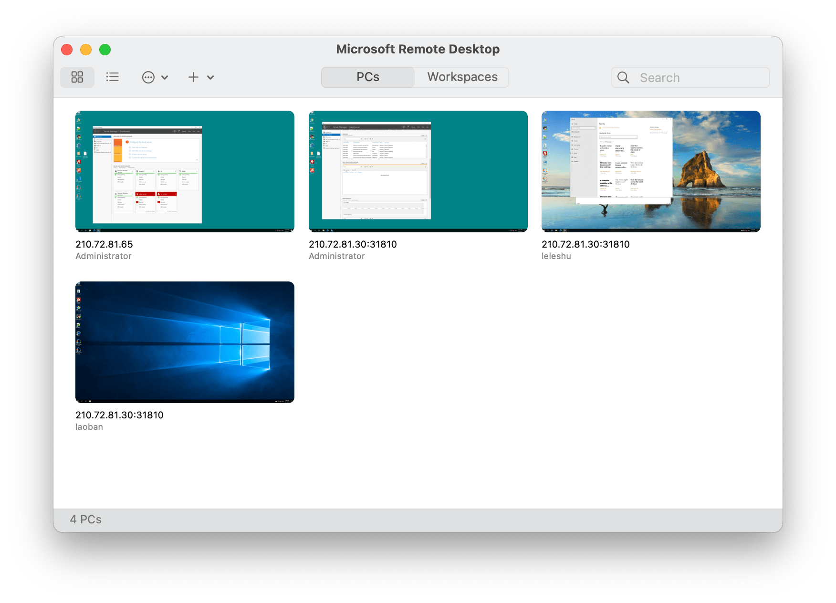This screenshot has width=836, height=603.
Task: Minimize the window with yellow button
Action: (x=86, y=50)
